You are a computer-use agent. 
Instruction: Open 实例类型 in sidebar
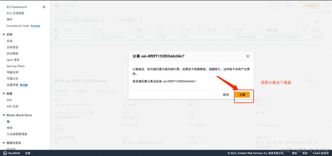pos(13,47)
